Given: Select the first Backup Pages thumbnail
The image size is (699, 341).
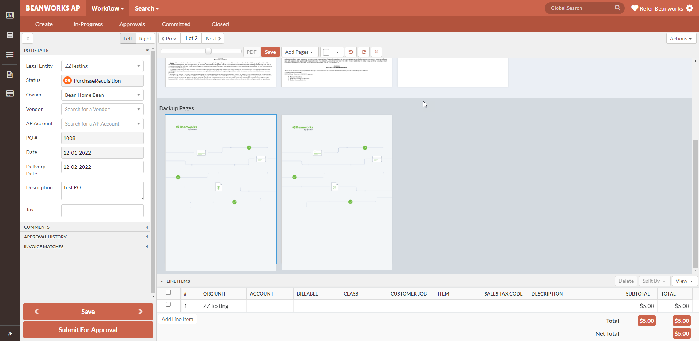Looking at the screenshot, I should pos(221,193).
